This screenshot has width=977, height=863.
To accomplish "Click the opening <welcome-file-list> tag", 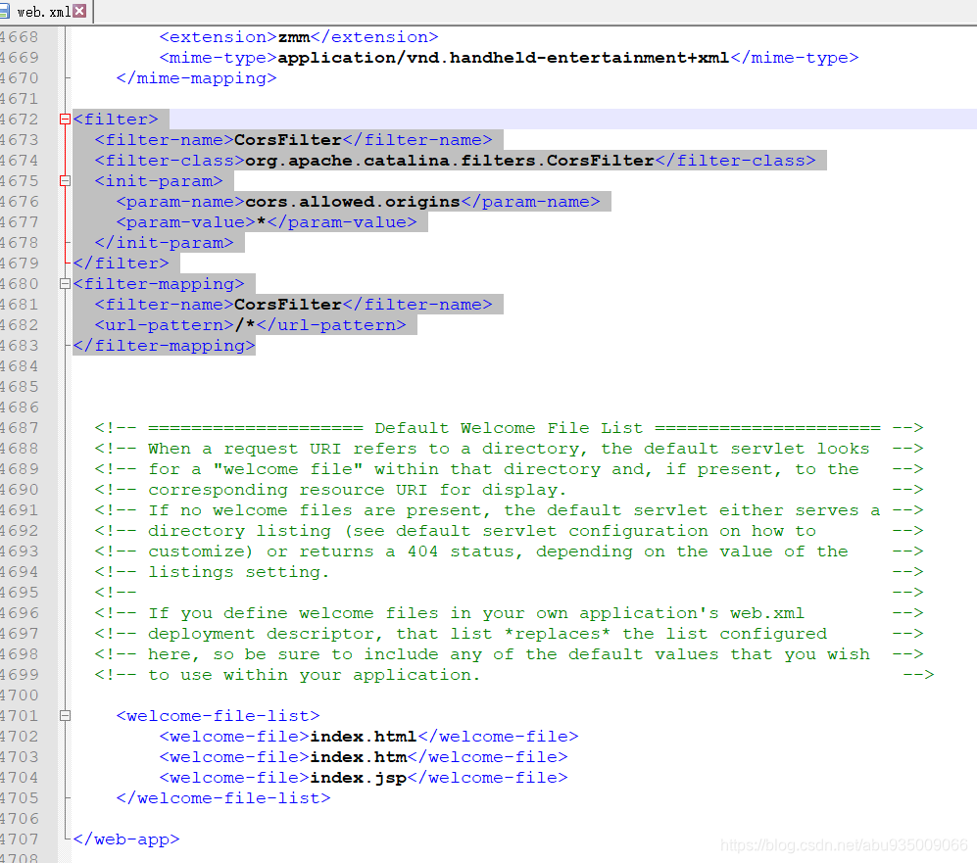I will pos(218,716).
